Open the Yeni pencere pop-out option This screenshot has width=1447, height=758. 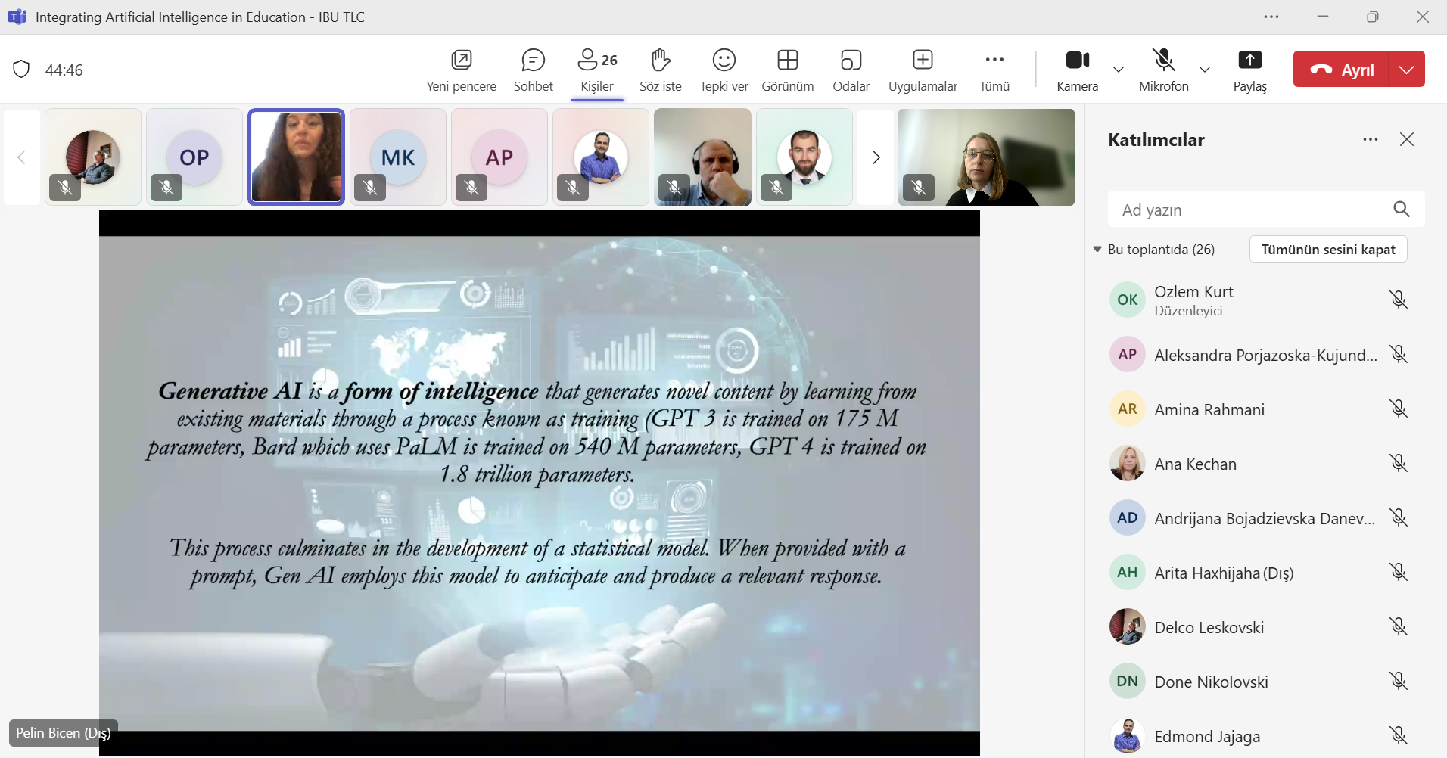[461, 70]
